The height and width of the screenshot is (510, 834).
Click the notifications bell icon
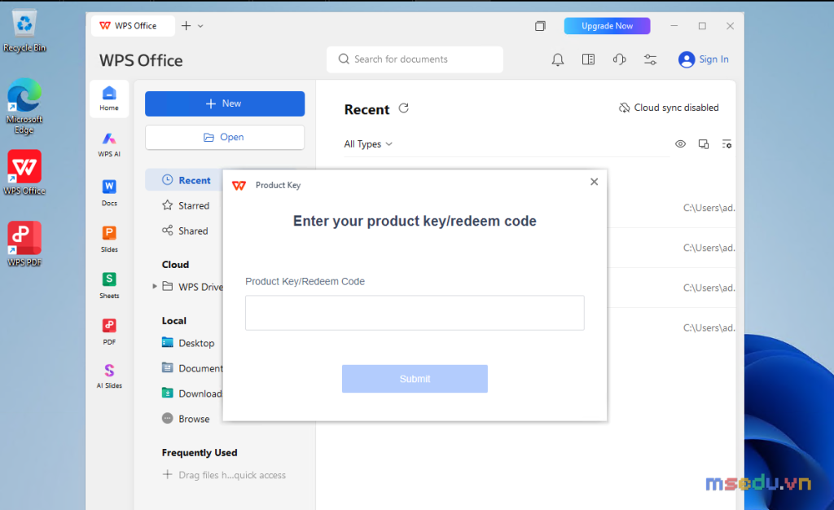(557, 59)
